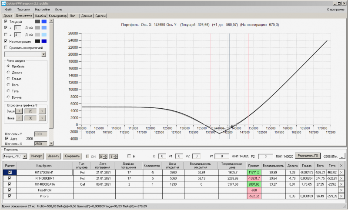
Task: Remove the RI140000BA1A row with X icon
Action: (x=341, y=184)
